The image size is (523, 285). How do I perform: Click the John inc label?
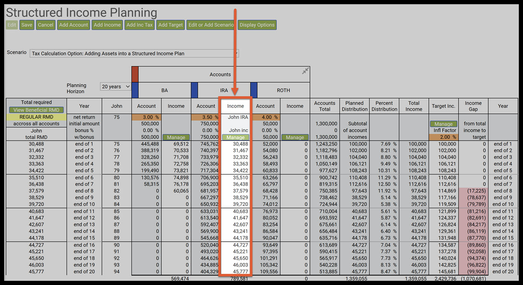[x=239, y=130]
